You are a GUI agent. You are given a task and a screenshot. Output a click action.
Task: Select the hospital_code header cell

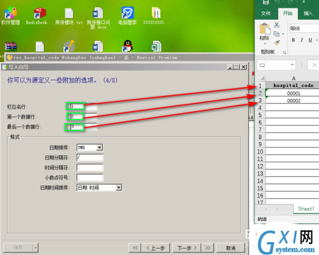tap(293, 86)
